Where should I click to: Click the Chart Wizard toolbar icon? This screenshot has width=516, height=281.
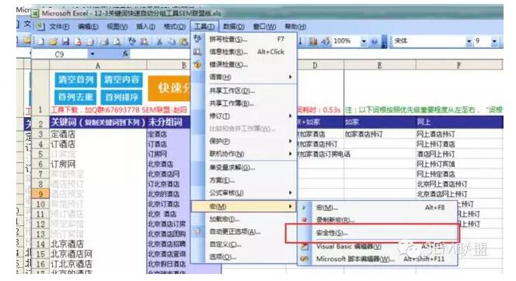tap(313, 41)
